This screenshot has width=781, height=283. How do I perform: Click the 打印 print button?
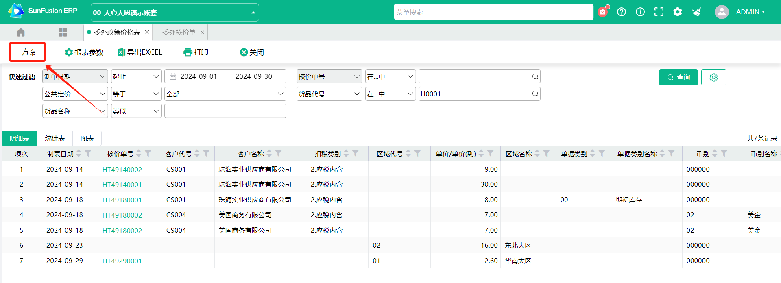coord(196,52)
